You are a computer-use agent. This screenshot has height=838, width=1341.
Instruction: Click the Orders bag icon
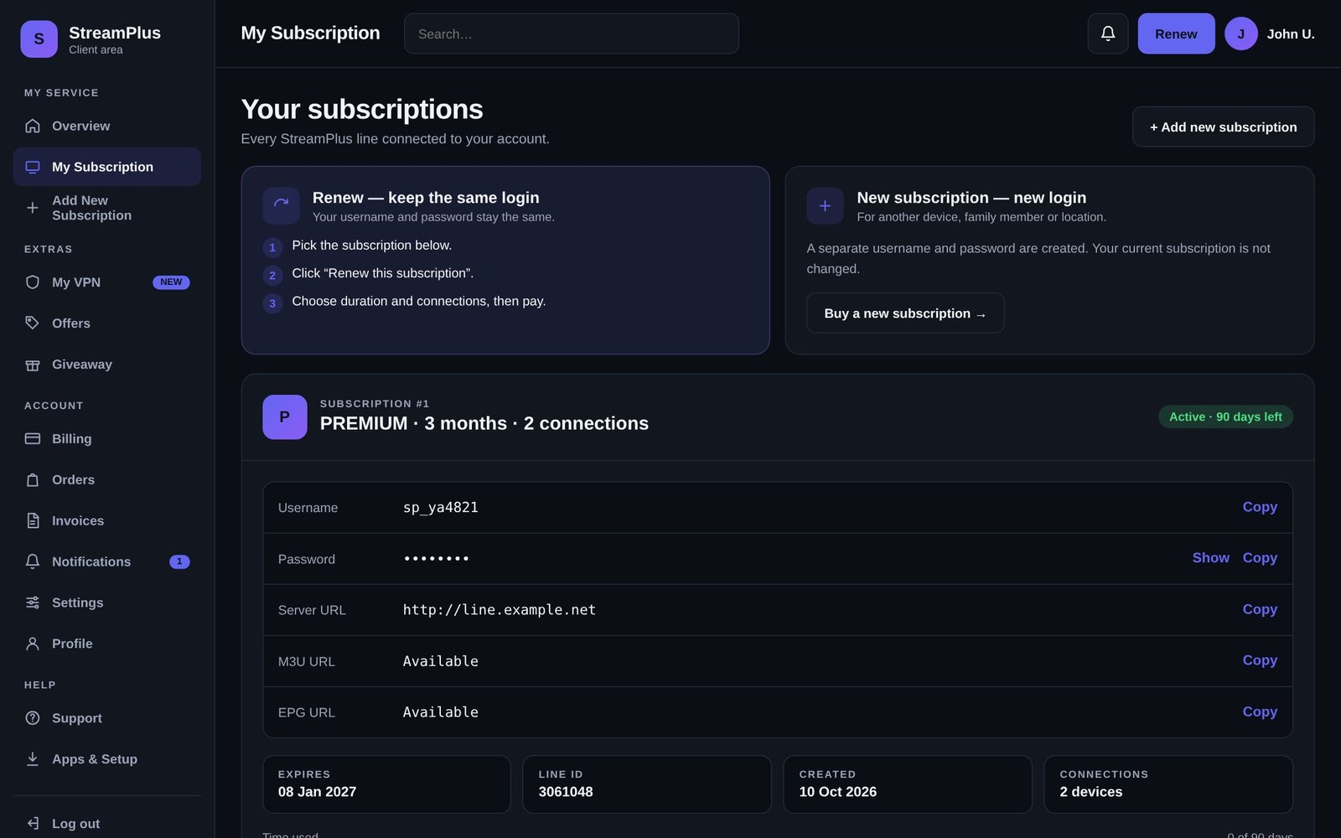(x=33, y=479)
